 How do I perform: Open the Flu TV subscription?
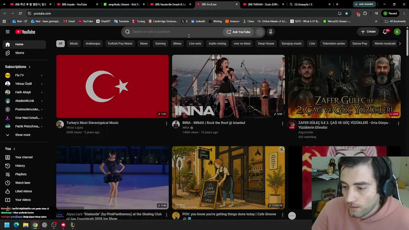(25, 75)
